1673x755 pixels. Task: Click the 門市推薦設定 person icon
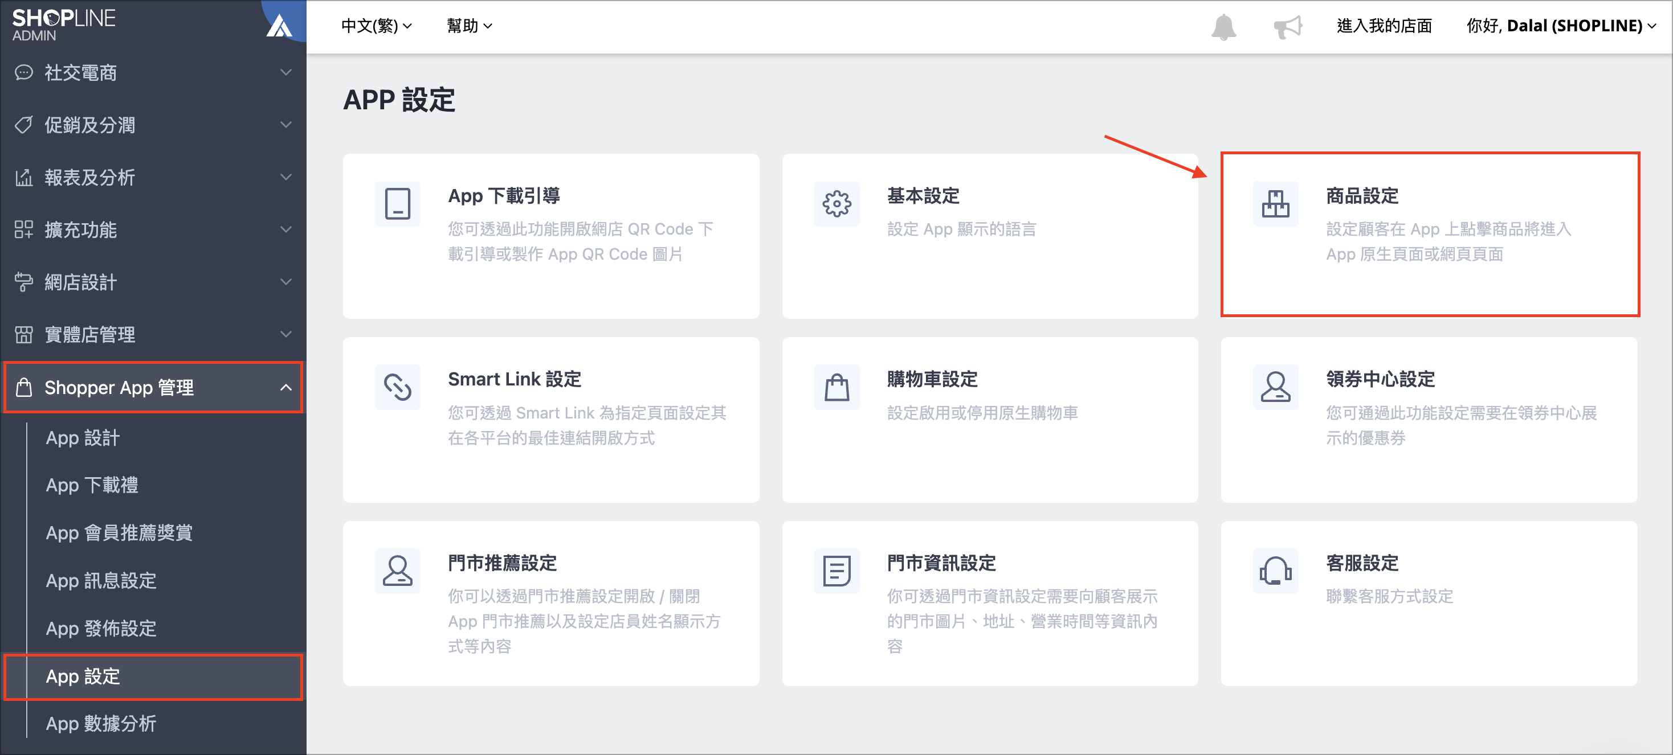tap(398, 571)
